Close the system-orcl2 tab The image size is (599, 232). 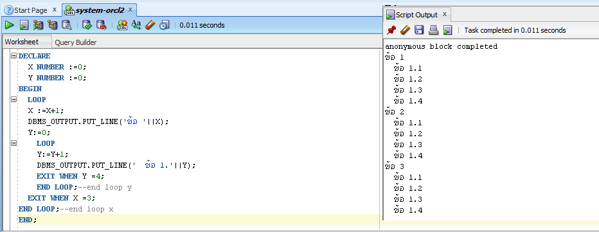tap(130, 10)
